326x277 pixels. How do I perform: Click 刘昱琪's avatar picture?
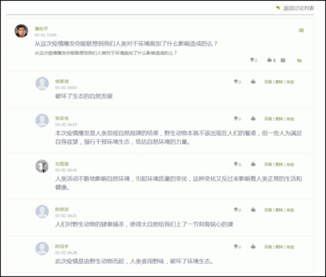pos(42,166)
